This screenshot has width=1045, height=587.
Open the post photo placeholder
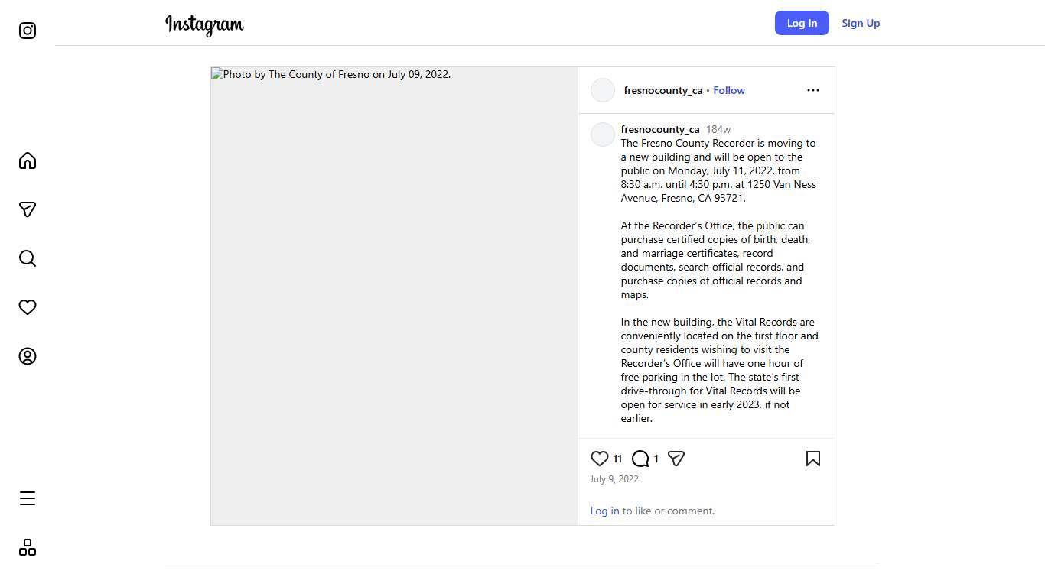pos(394,296)
